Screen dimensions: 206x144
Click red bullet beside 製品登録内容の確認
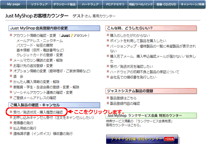coord(108,103)
